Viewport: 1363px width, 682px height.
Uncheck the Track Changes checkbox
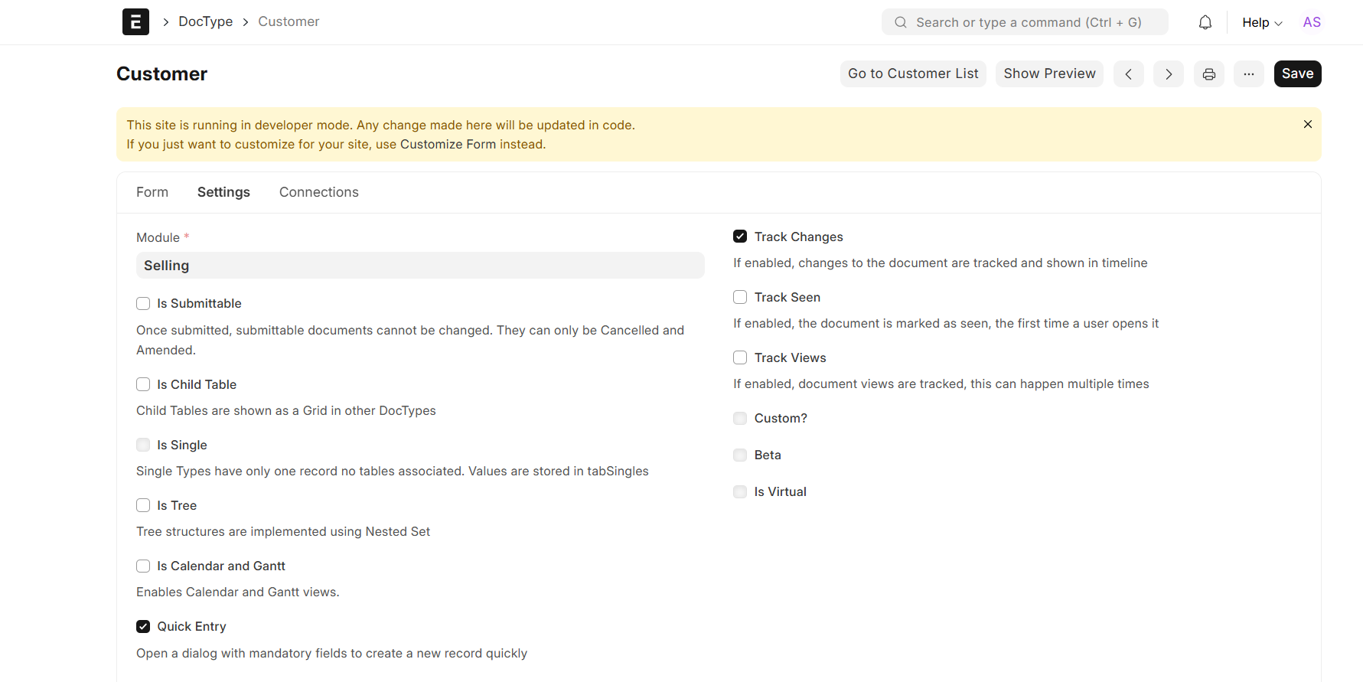click(740, 237)
